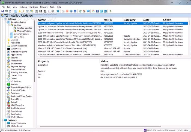The width and height of the screenshot is (191, 132).
Task: Select Running Processes in the tree
Action: (x=19, y=72)
